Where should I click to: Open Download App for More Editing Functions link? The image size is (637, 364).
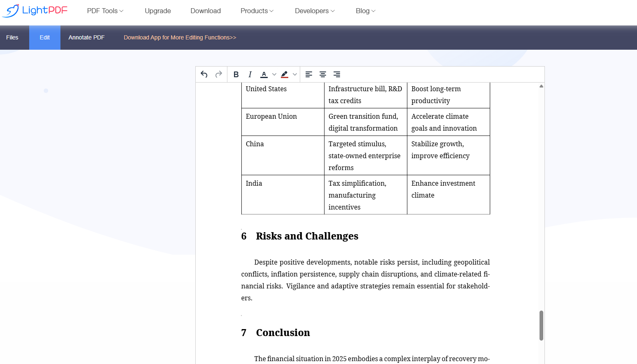point(180,37)
